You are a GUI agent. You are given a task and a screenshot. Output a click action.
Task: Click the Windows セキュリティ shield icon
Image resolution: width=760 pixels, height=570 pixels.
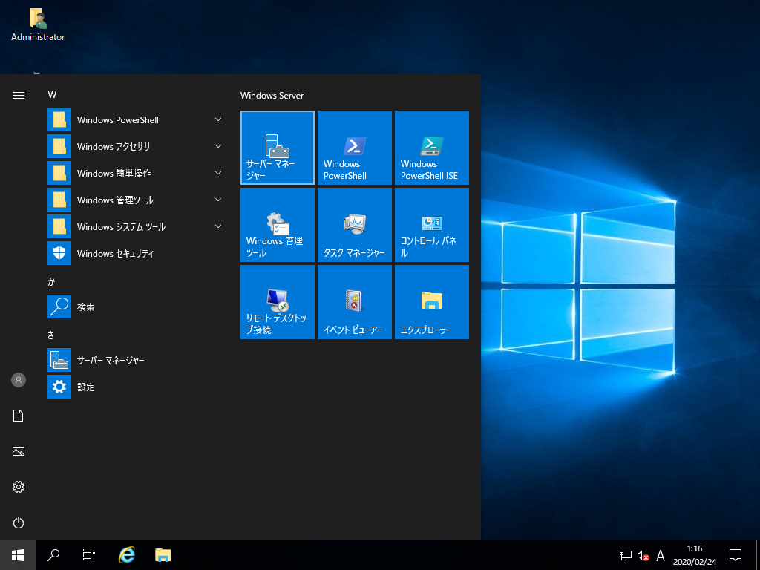(59, 253)
